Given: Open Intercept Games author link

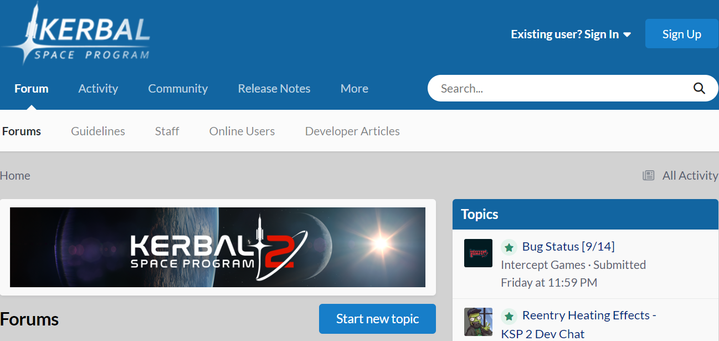Looking at the screenshot, I should [x=543, y=265].
